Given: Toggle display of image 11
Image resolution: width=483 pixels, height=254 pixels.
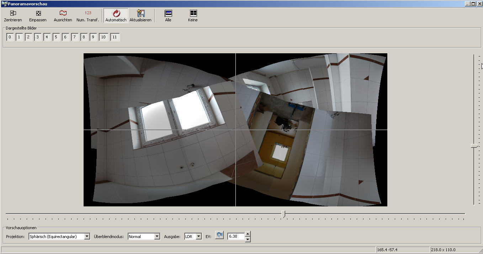Looking at the screenshot, I should pyautogui.click(x=115, y=37).
